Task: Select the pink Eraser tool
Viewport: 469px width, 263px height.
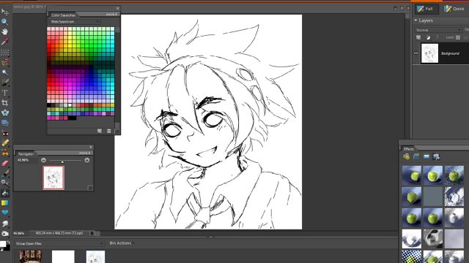Action: [4, 163]
